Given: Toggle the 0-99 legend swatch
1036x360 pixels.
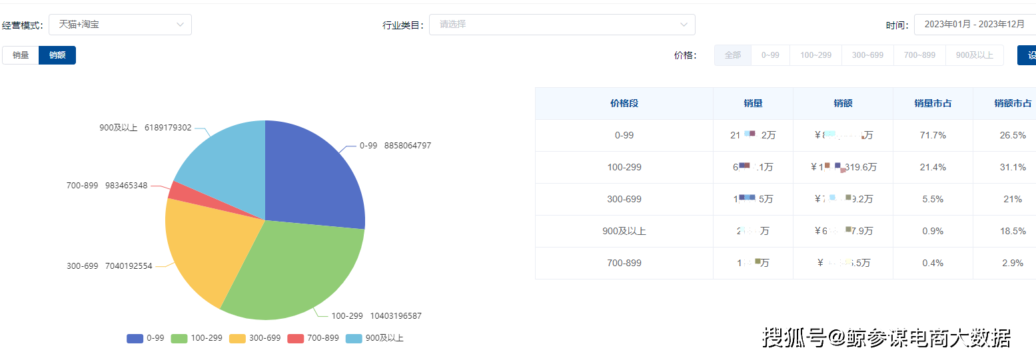Looking at the screenshot, I should [x=135, y=339].
